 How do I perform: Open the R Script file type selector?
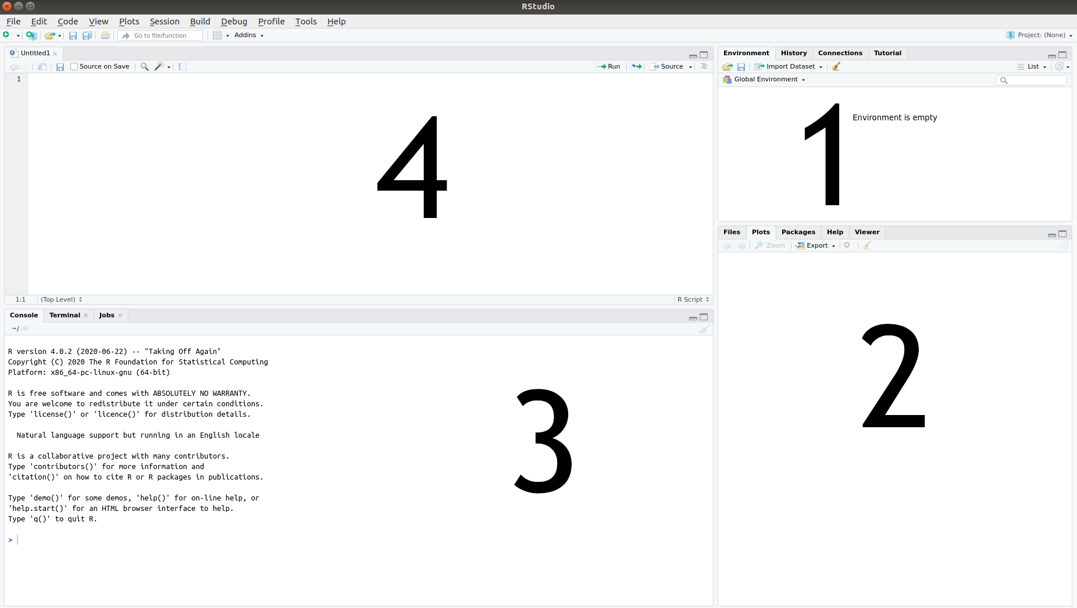point(693,300)
